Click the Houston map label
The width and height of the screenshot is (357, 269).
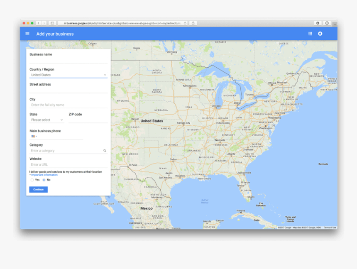(x=180, y=176)
